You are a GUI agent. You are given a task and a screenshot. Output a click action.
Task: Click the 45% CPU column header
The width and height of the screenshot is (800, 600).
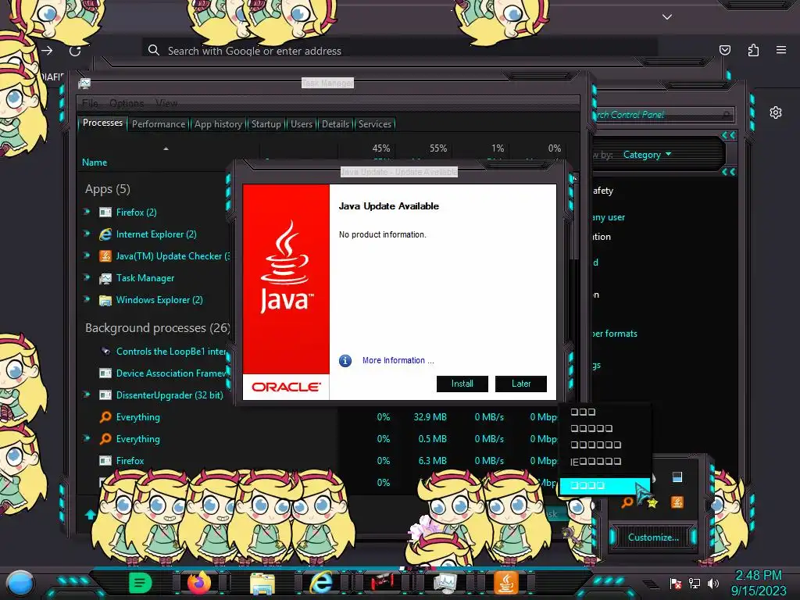click(x=380, y=148)
